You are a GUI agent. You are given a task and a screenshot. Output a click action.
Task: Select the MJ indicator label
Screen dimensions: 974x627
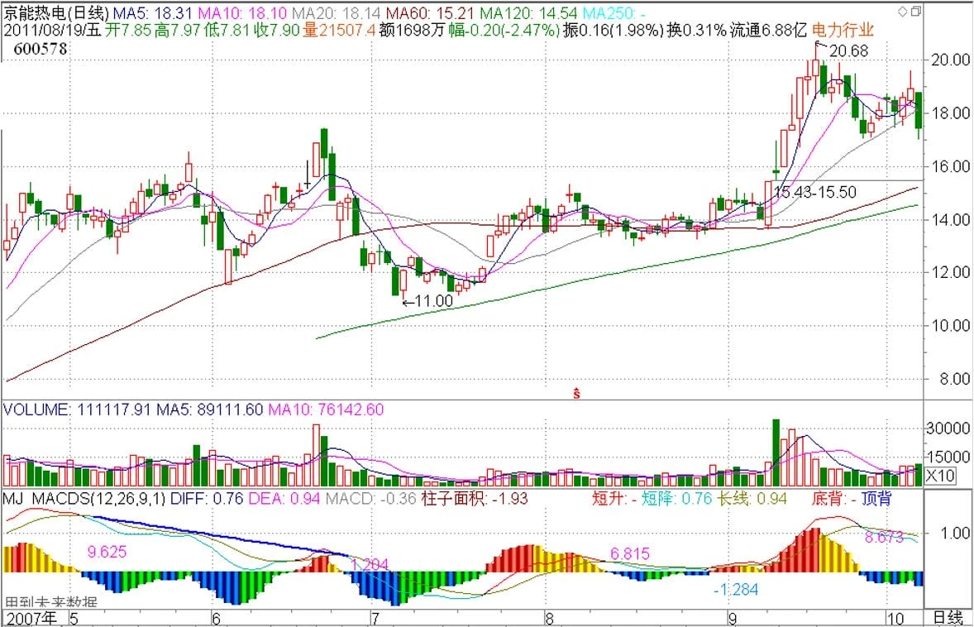point(13,499)
